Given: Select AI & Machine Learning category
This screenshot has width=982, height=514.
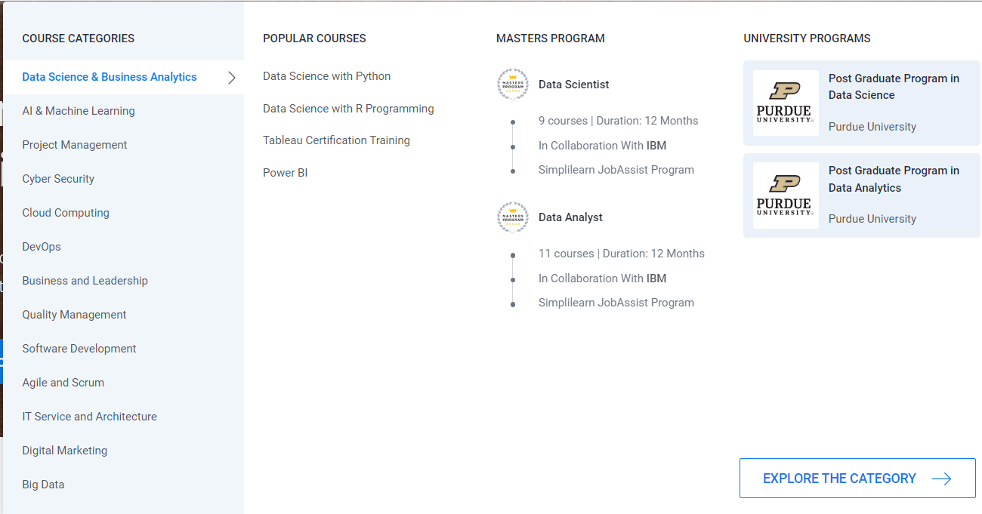Looking at the screenshot, I should (x=79, y=111).
